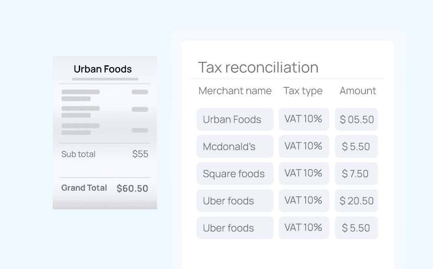Select VAT 10% in the Mcdonald's row
Viewport: 433px width, 269px height.
304,147
